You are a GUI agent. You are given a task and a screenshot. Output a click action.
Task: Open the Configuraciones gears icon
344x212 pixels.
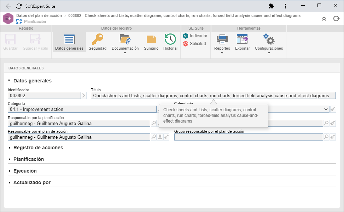point(269,39)
